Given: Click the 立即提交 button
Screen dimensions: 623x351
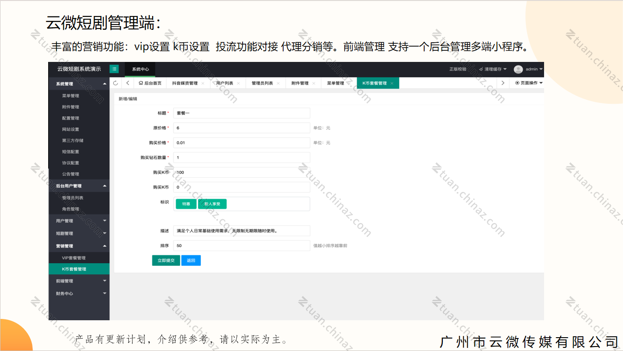Looking at the screenshot, I should pos(166,261).
